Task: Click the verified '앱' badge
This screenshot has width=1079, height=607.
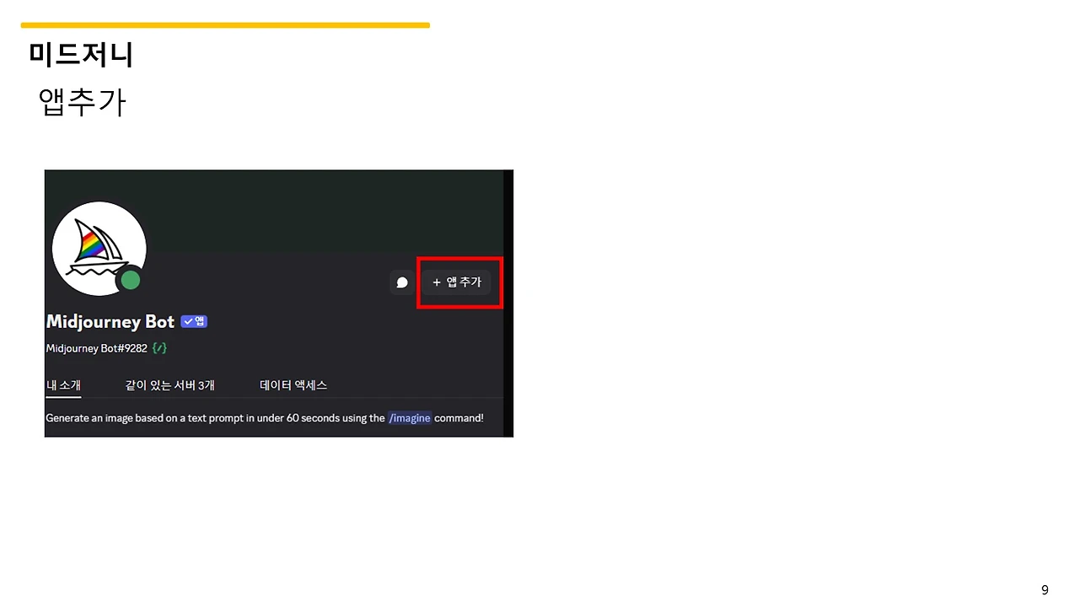Action: [194, 321]
